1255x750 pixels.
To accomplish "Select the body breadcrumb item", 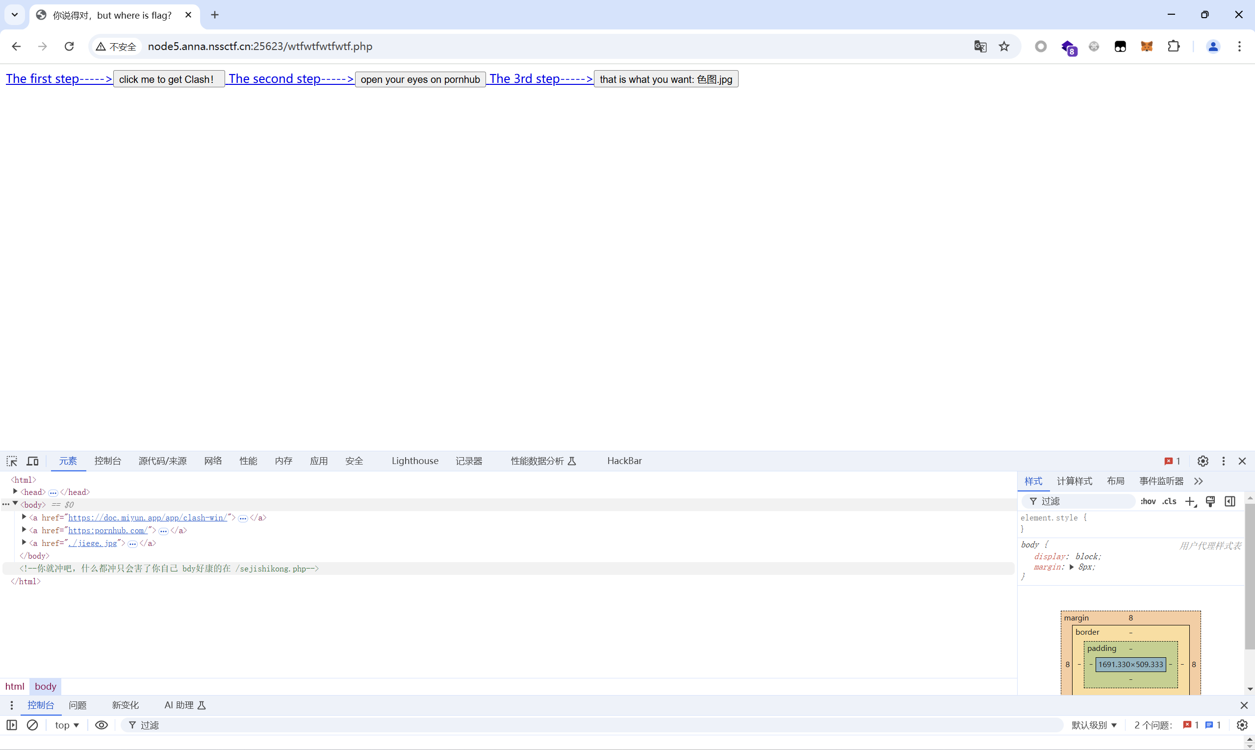I will pos(46,686).
